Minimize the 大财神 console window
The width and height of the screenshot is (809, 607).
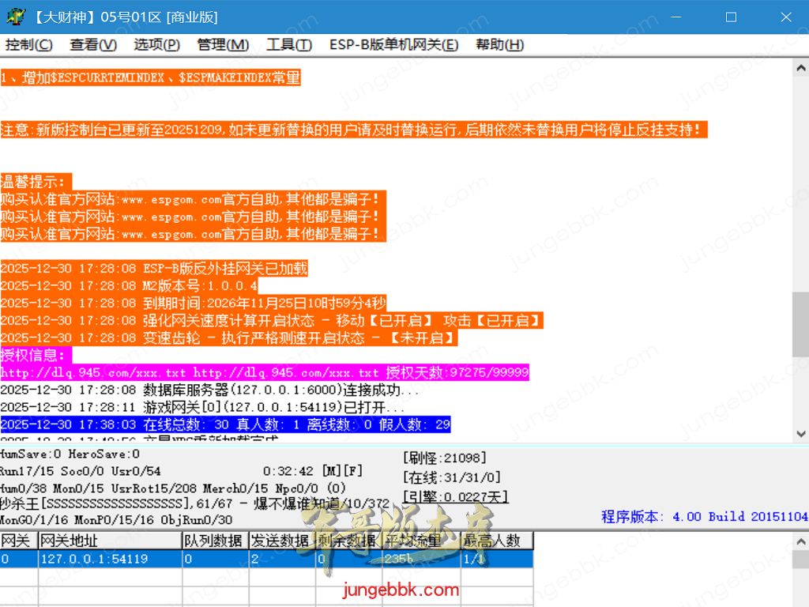coord(676,17)
